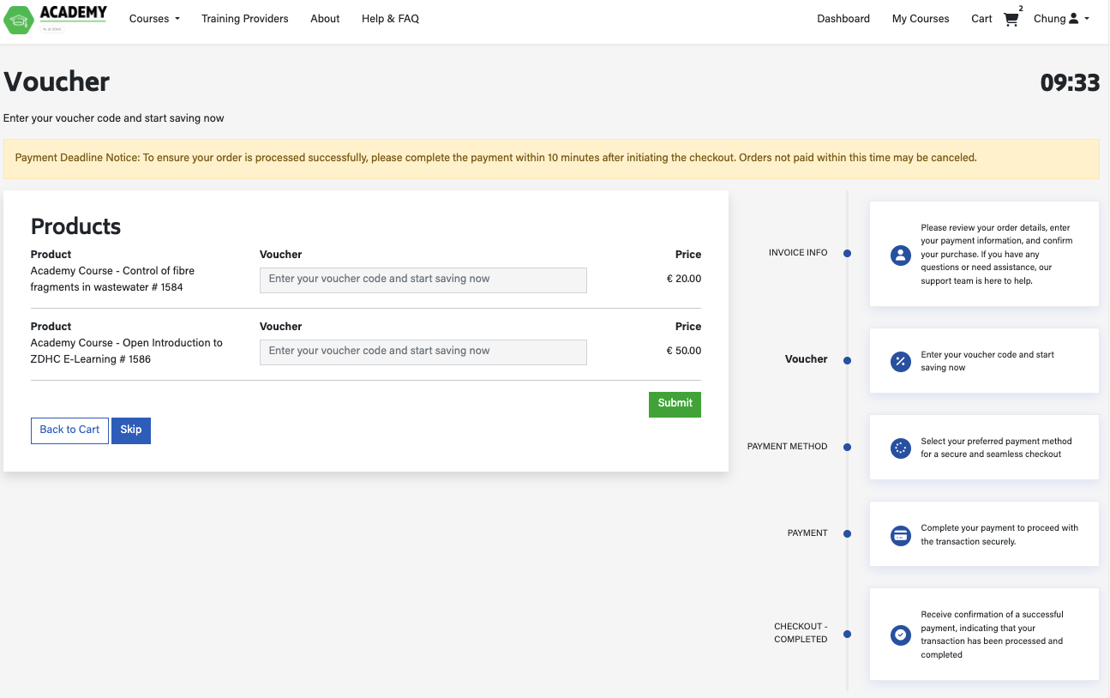Go to My Courses
The image size is (1110, 698).
[921, 18]
